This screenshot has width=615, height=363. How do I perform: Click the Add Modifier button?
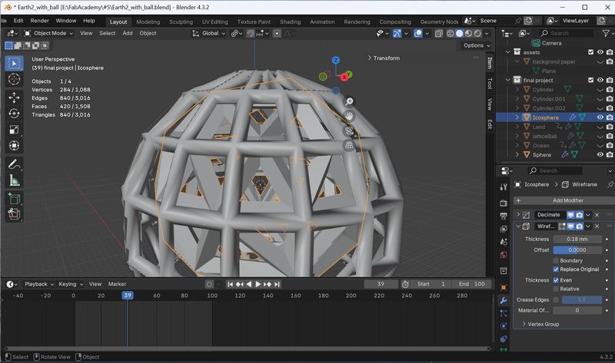tap(564, 200)
